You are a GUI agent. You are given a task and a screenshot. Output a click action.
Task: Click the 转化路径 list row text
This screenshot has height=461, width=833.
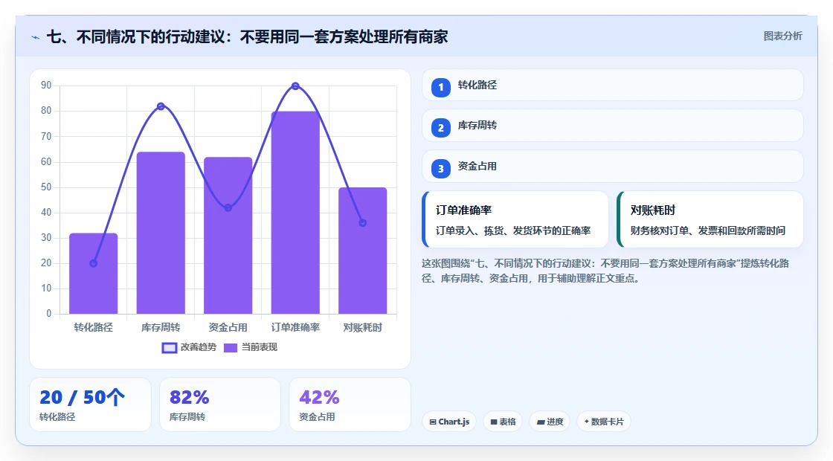click(477, 85)
